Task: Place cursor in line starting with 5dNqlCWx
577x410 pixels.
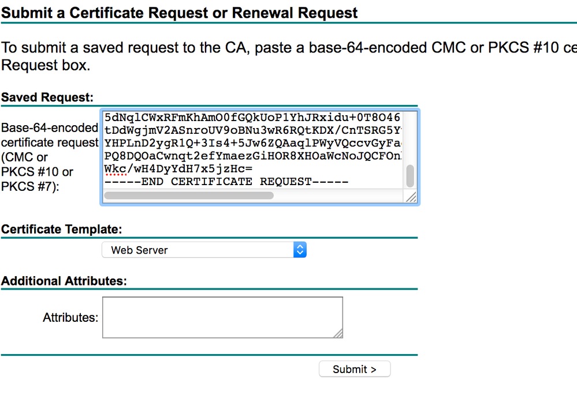Action: coord(252,117)
